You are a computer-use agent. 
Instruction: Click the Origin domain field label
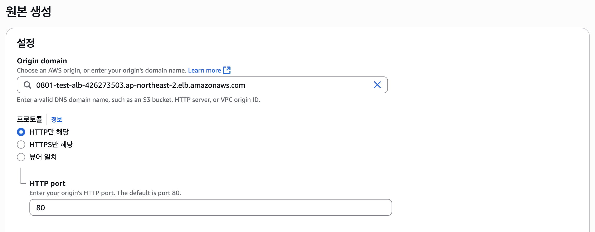click(x=42, y=61)
